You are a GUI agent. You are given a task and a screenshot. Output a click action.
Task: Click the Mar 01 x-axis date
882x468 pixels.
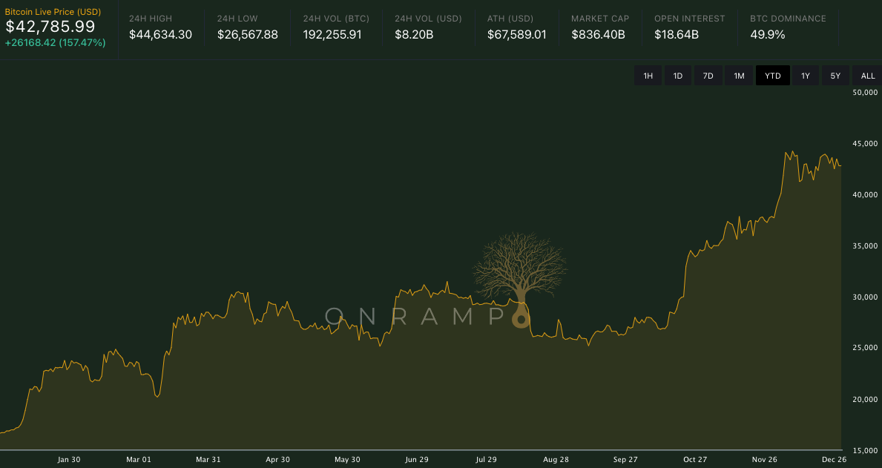[x=139, y=460]
